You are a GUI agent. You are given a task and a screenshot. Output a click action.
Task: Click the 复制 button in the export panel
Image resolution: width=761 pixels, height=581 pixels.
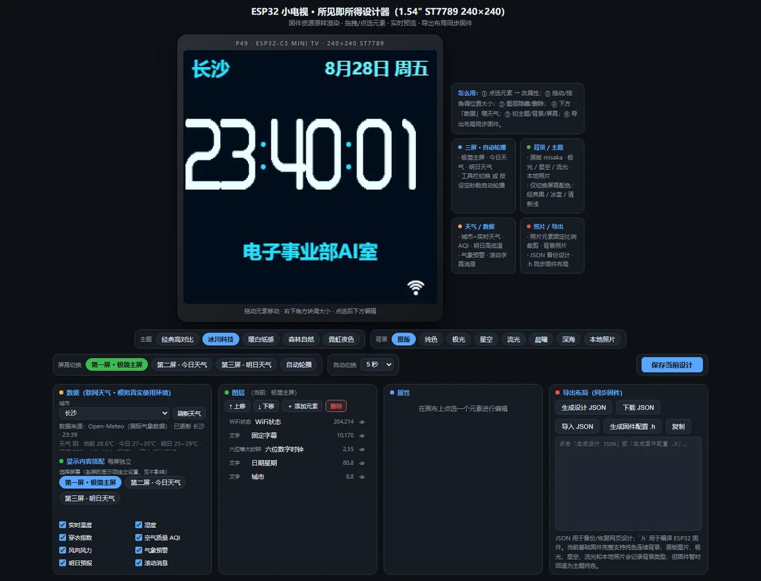[679, 426]
